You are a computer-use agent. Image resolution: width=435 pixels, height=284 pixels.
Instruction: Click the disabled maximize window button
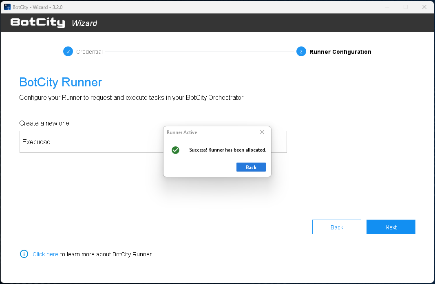pyautogui.click(x=406, y=7)
